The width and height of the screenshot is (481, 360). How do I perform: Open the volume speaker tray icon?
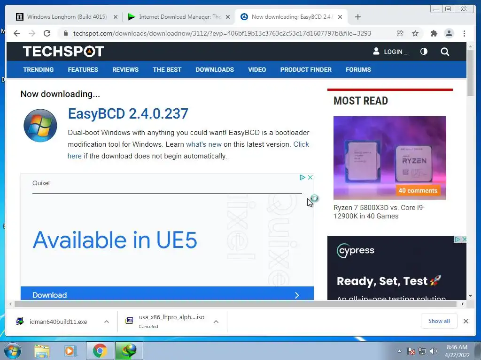click(x=433, y=351)
